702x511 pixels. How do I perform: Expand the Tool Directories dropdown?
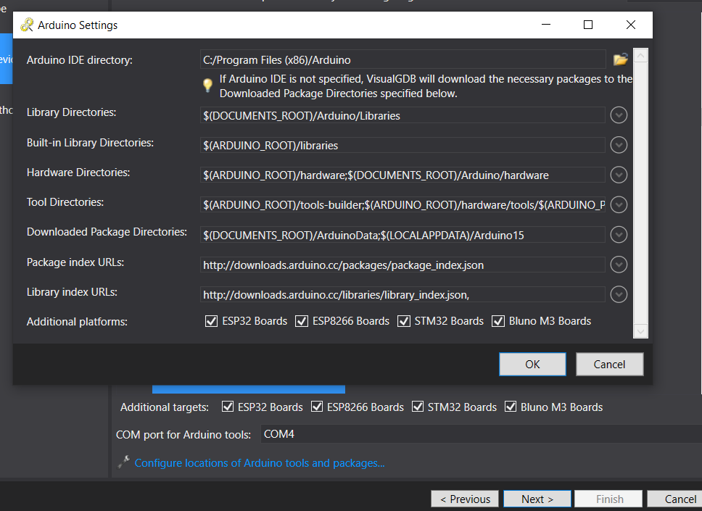coord(619,205)
